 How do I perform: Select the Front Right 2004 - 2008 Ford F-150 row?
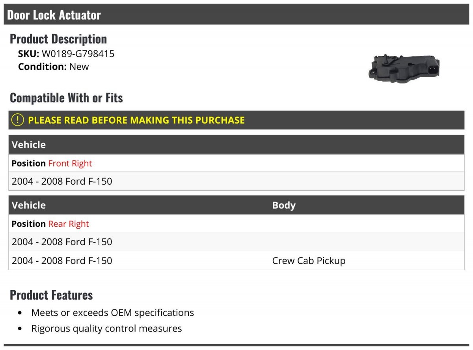click(x=236, y=181)
